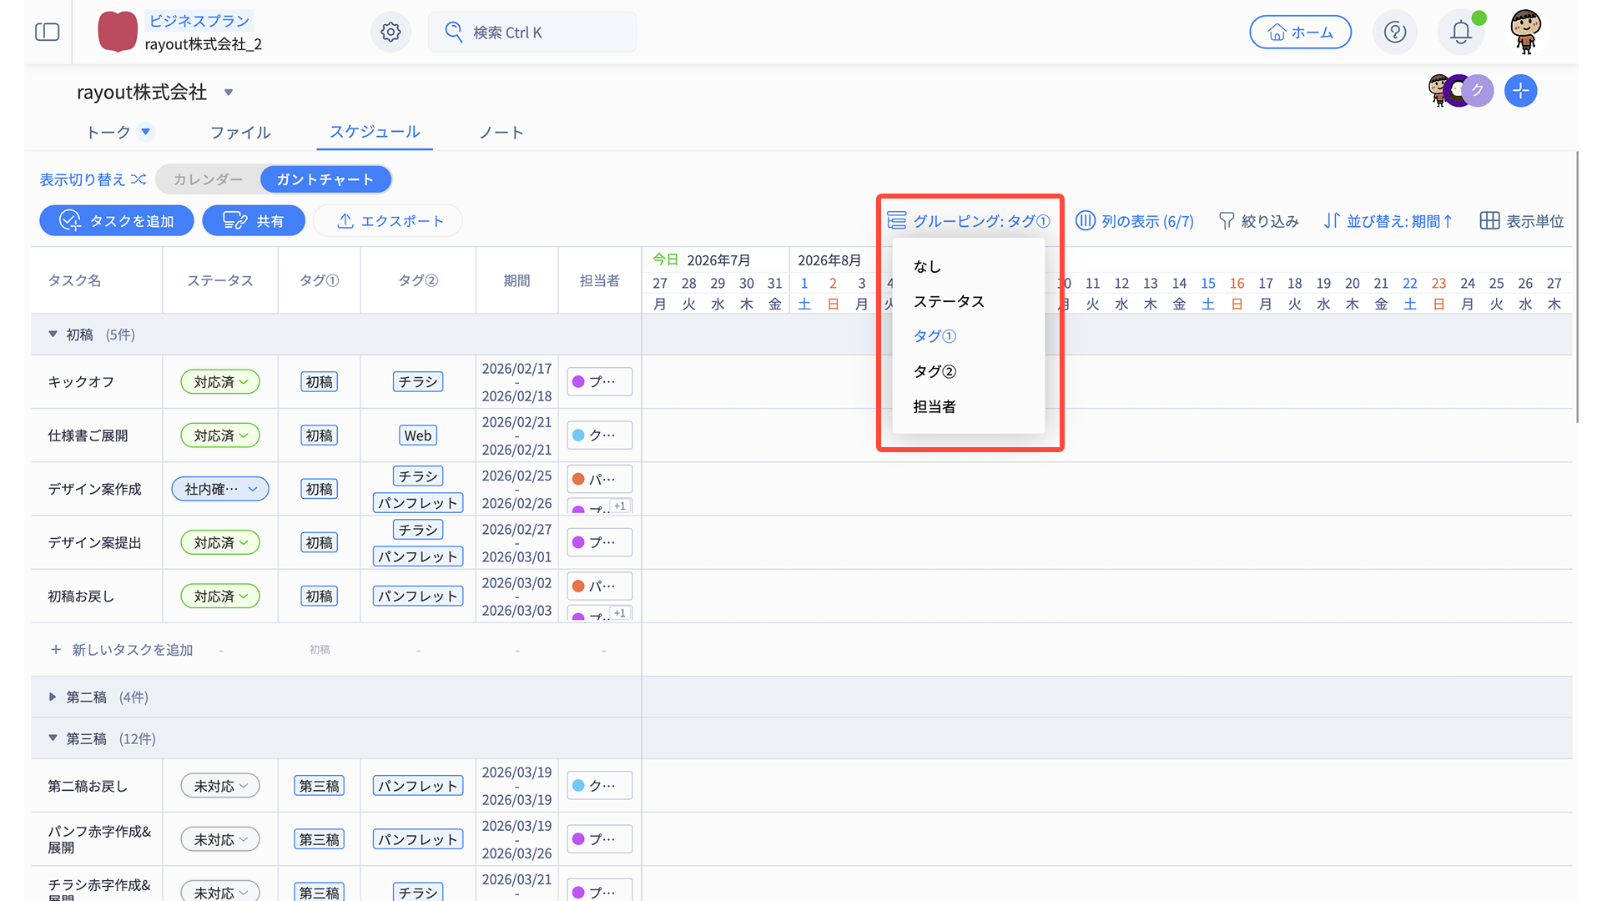Collapse the 初稿 (5件) group
1602x901 pixels.
(x=53, y=335)
